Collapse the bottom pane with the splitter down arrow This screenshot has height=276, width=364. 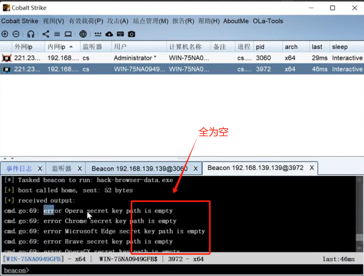click(12, 158)
